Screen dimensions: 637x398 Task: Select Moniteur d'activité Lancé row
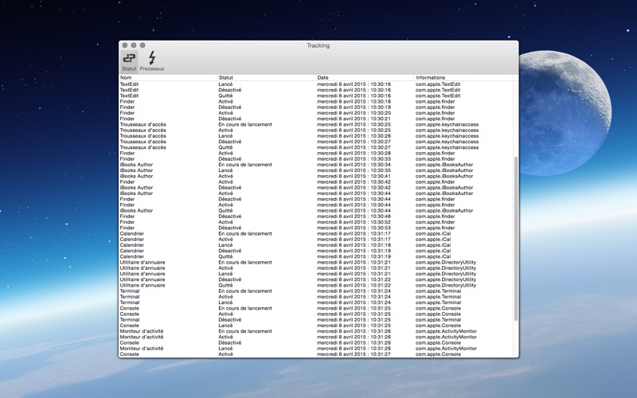[x=316, y=349]
